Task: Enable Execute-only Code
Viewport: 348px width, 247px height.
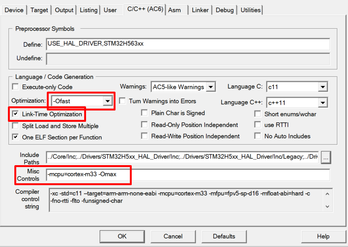Action: (15, 87)
